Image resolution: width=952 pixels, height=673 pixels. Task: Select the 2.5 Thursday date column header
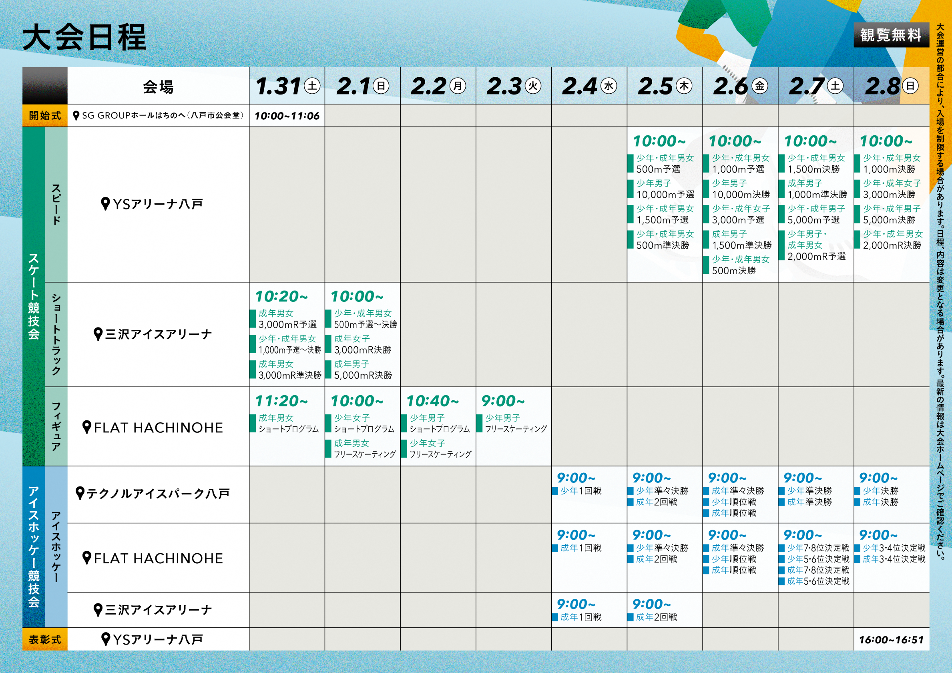pyautogui.click(x=664, y=86)
